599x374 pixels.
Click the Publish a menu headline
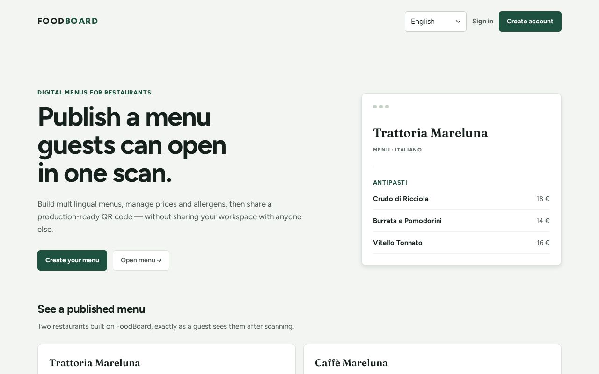pos(132,145)
